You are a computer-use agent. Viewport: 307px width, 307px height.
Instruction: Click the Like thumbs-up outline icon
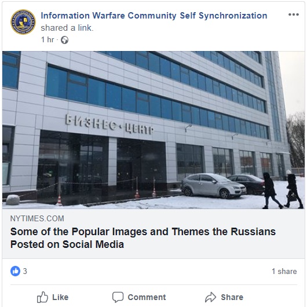(x=42, y=297)
